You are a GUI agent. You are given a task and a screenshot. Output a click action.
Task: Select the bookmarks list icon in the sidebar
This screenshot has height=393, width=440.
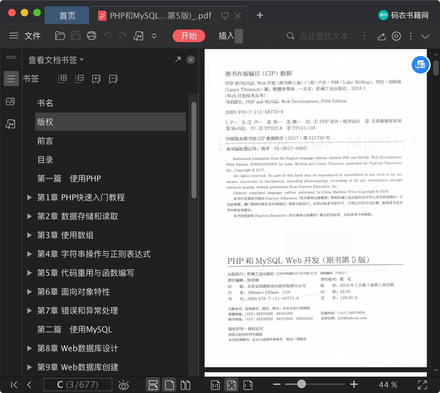[x=11, y=79]
